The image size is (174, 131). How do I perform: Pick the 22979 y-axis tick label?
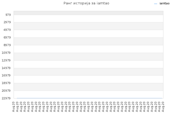[x=6, y=98]
